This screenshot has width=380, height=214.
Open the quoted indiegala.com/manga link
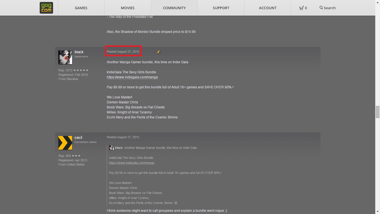132,163
